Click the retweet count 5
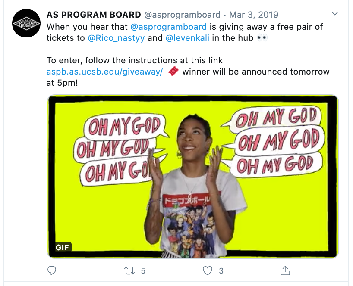Image resolution: width=353 pixels, height=286 pixels. pos(143,271)
